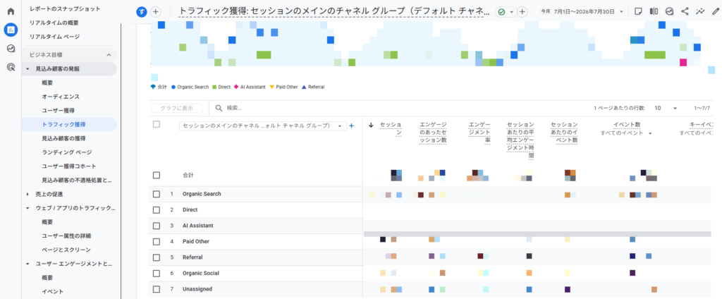
Task: Open the Explore icon in left rail
Action: point(11,49)
